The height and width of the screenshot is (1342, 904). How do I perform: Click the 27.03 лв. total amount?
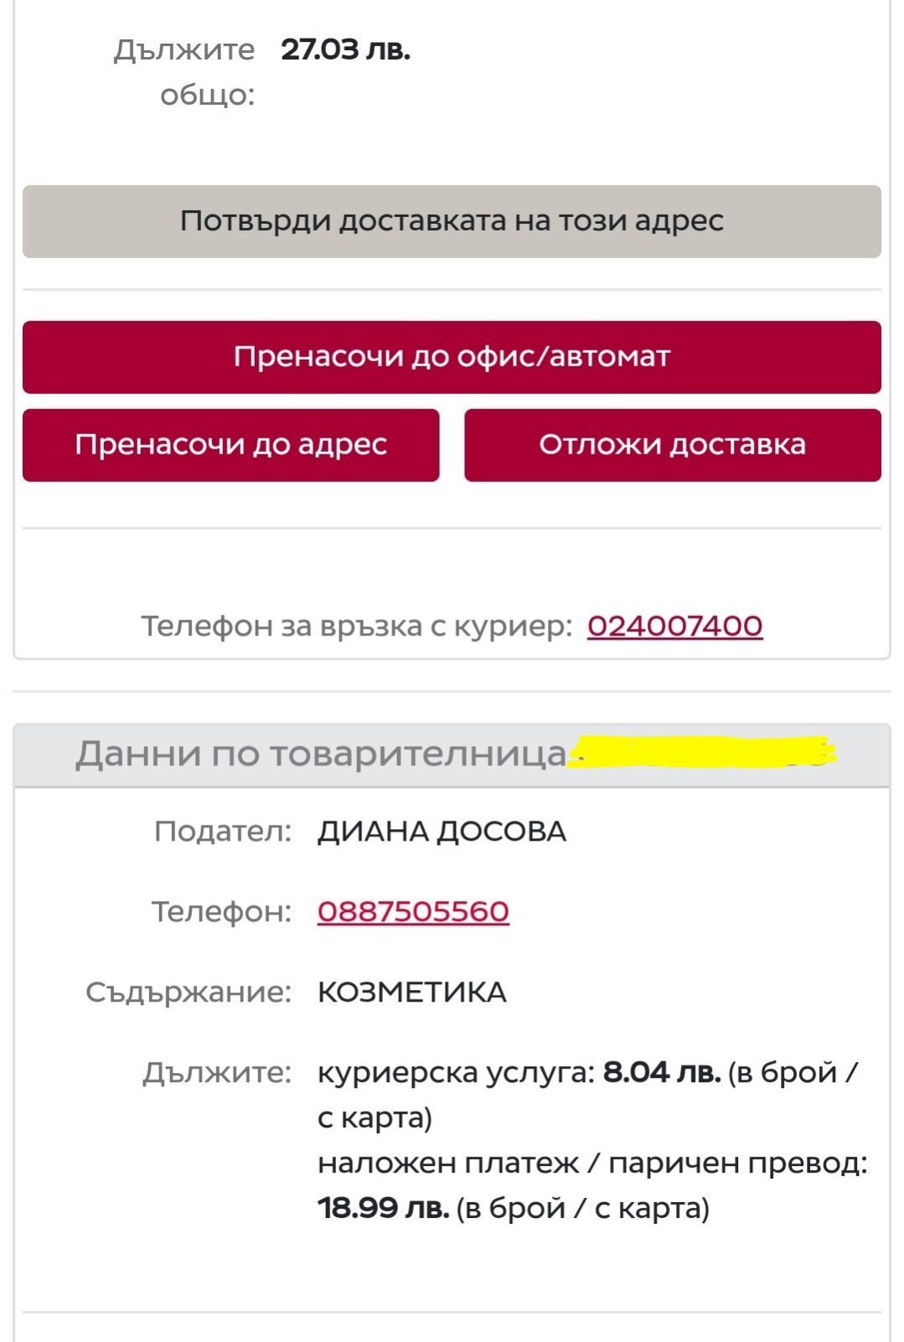(345, 50)
